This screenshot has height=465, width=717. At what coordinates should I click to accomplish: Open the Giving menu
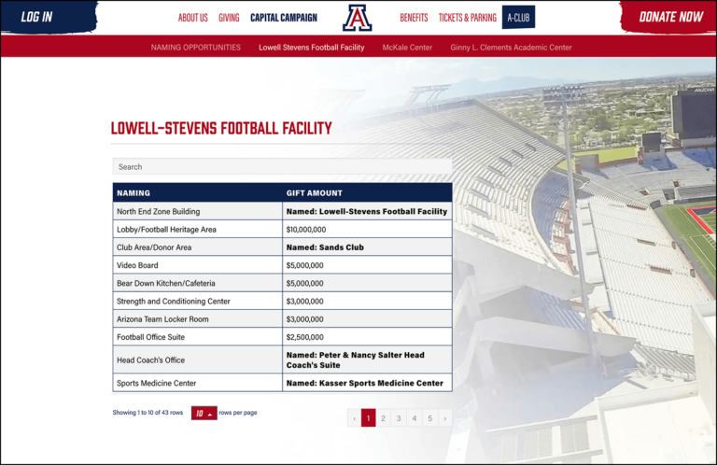tap(229, 18)
